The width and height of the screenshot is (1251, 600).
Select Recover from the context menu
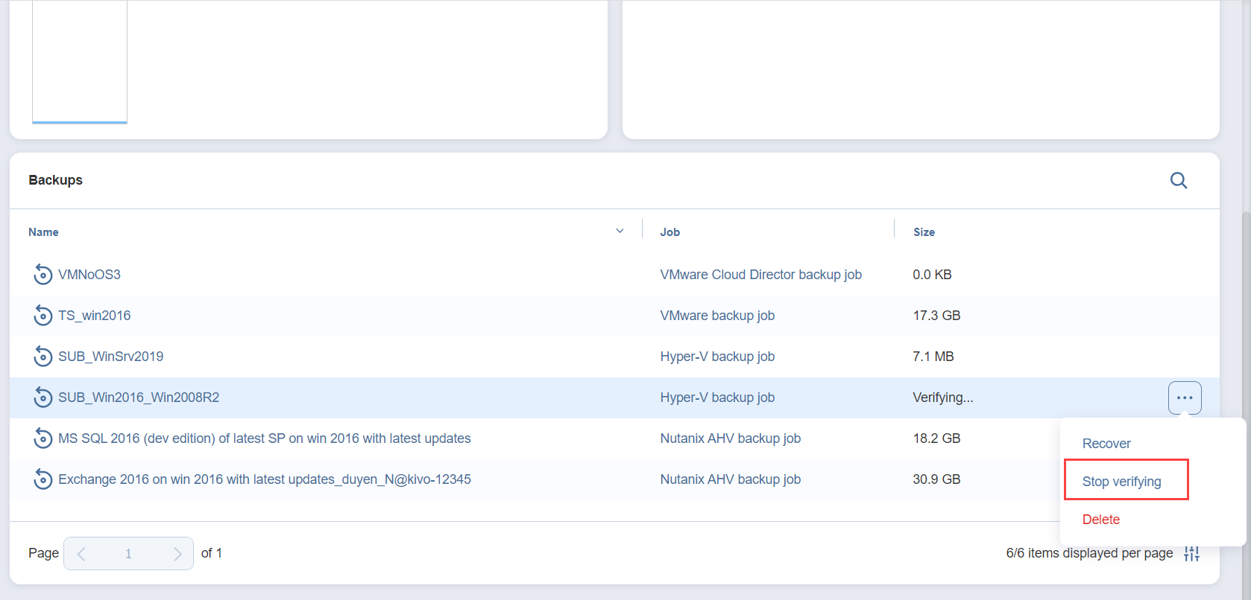point(1106,444)
